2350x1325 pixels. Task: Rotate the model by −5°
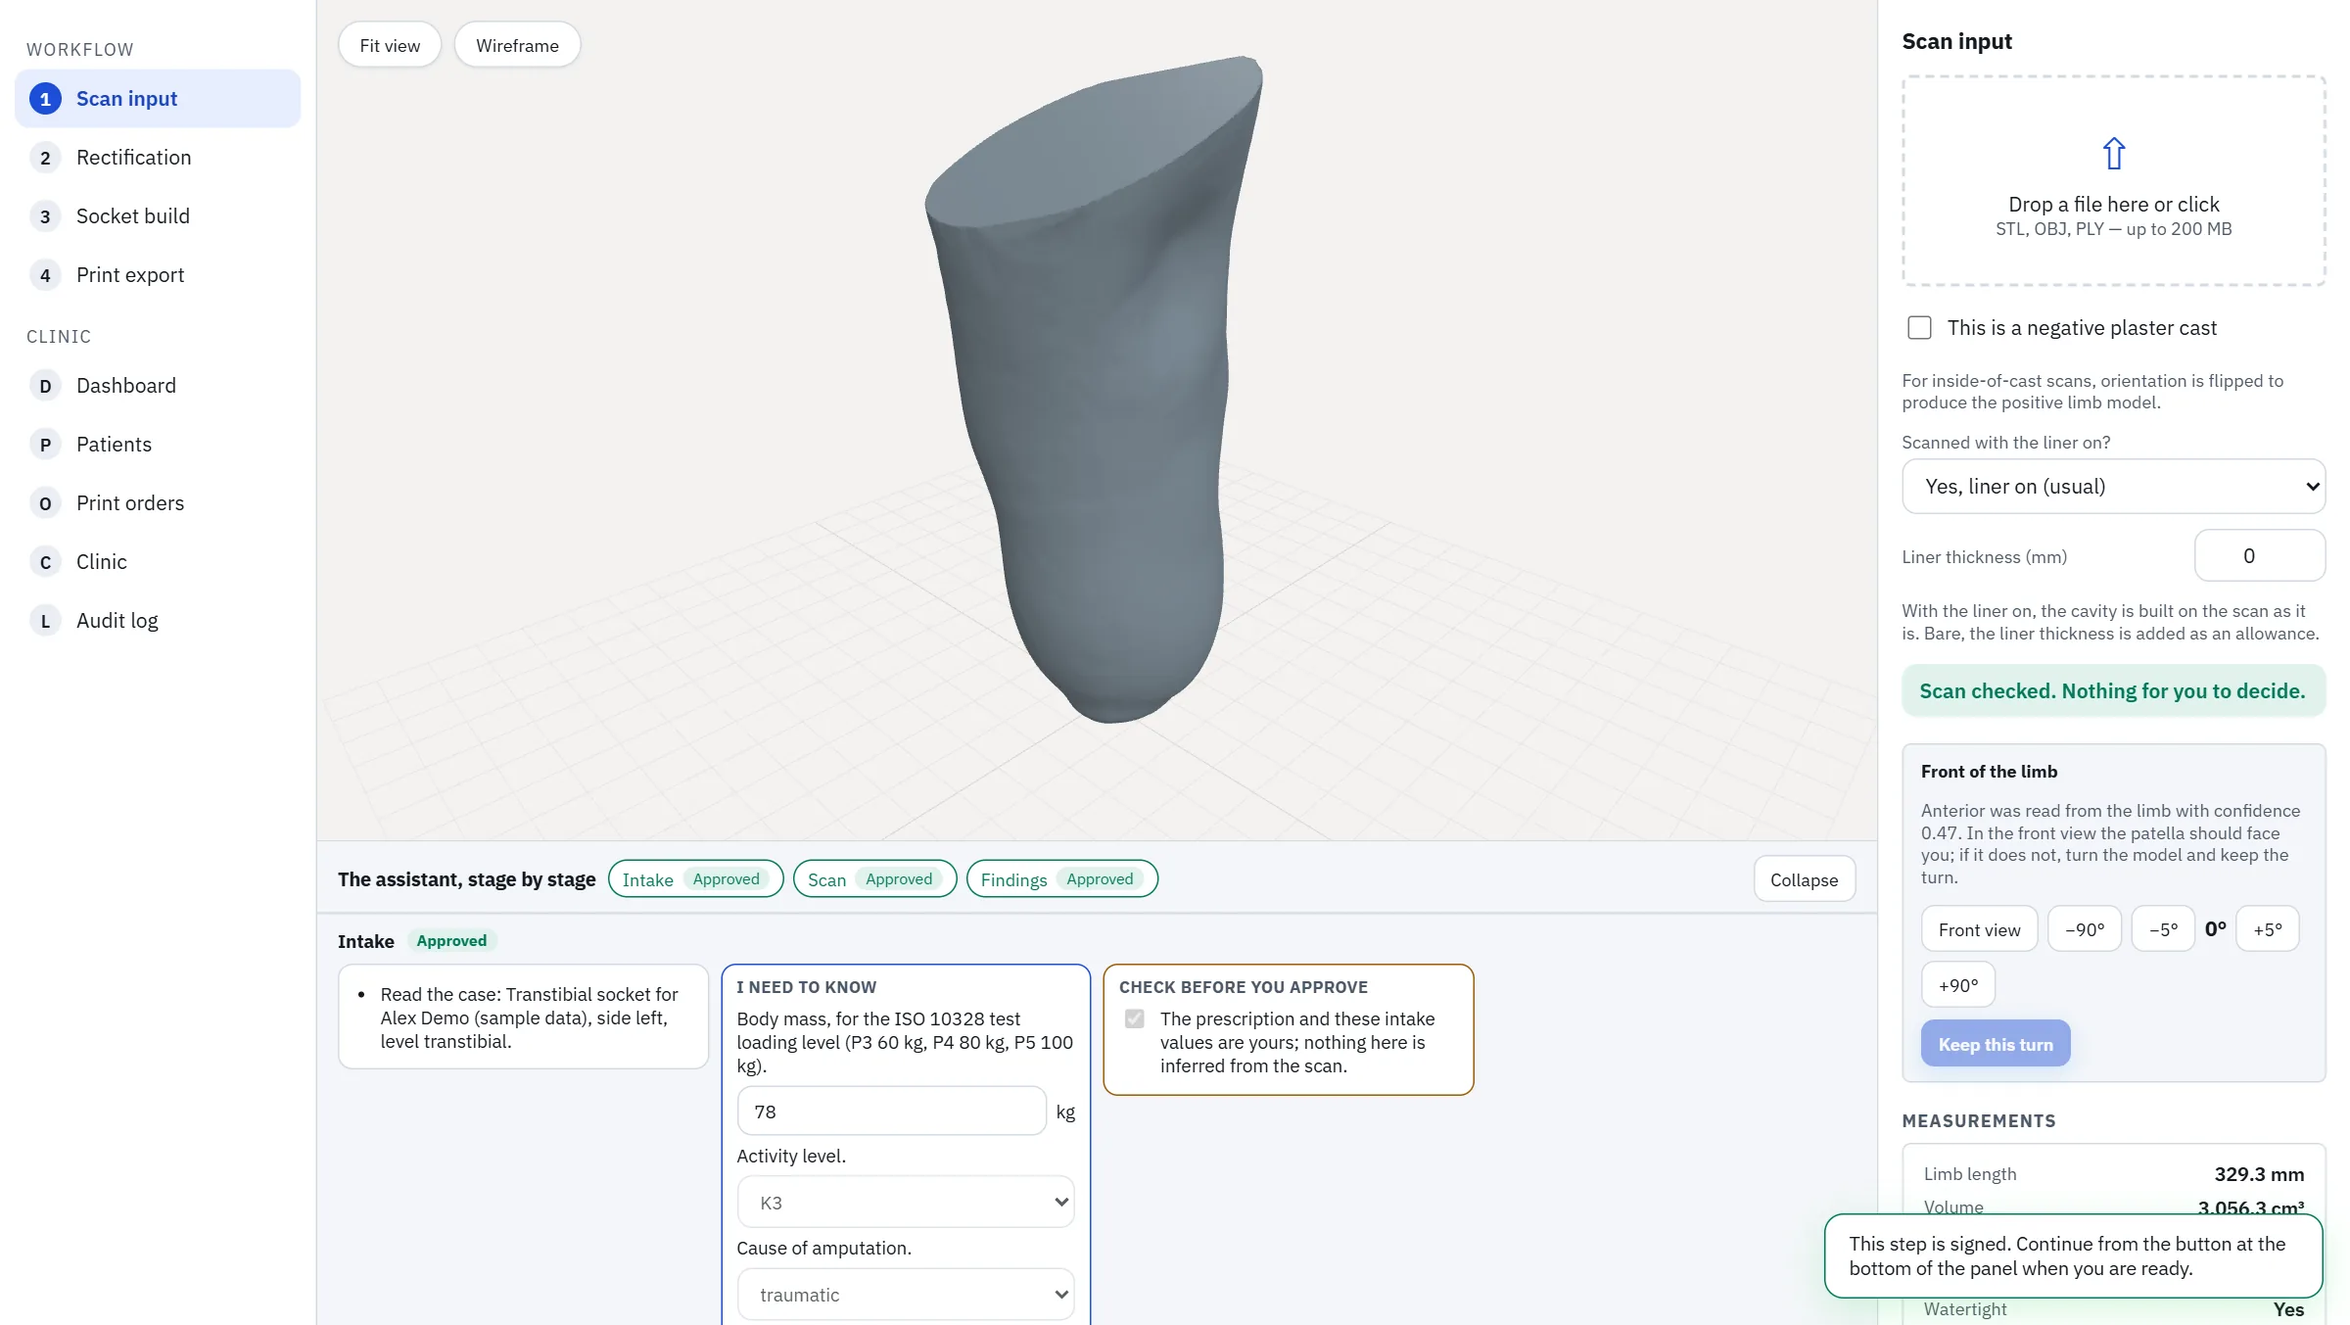tap(2163, 929)
